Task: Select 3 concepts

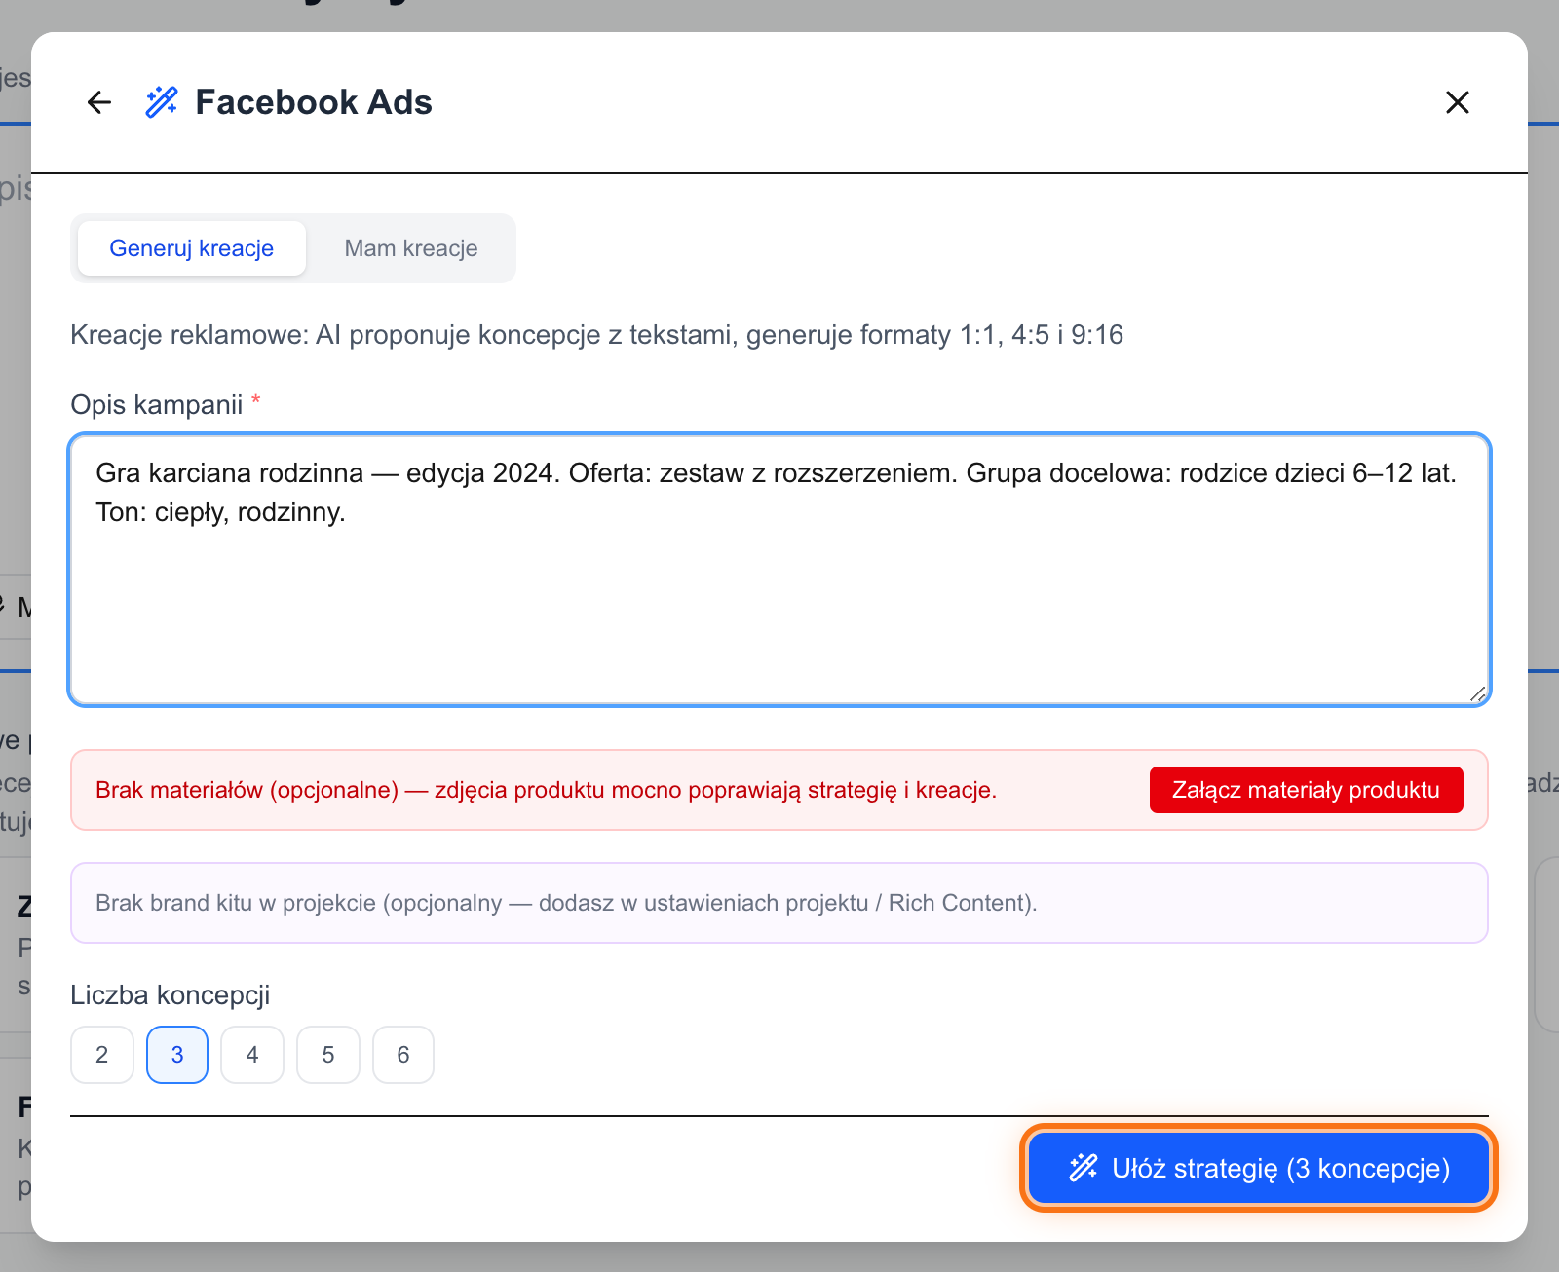Action: (x=177, y=1055)
